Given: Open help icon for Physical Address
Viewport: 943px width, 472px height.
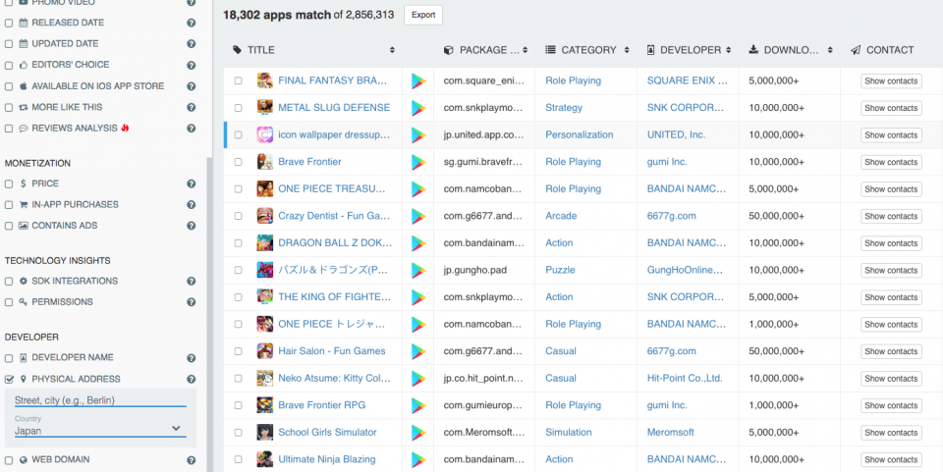Looking at the screenshot, I should (192, 379).
